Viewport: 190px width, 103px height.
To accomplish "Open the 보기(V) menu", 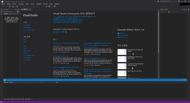I will click(x=15, y=4).
